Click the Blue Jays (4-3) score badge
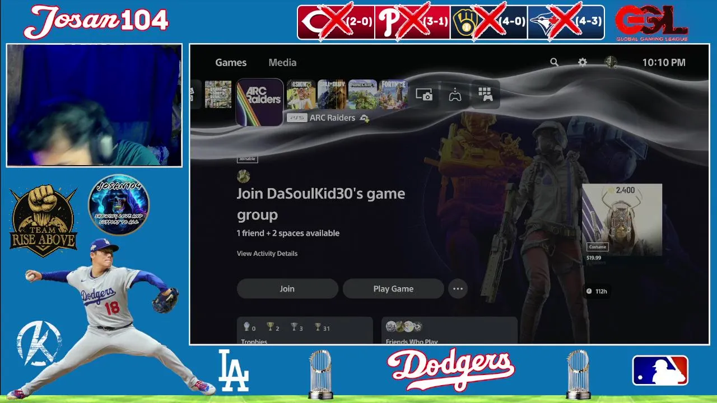Image resolution: width=717 pixels, height=403 pixels. tap(566, 22)
